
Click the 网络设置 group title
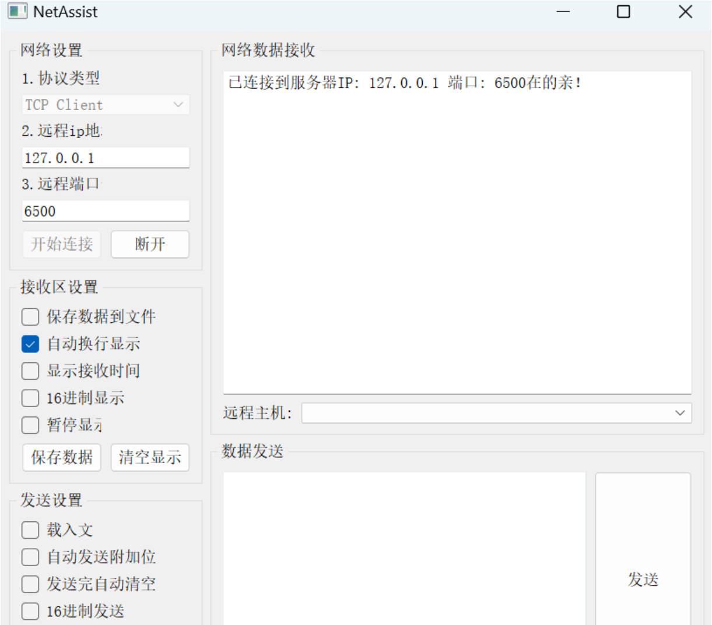click(x=51, y=50)
